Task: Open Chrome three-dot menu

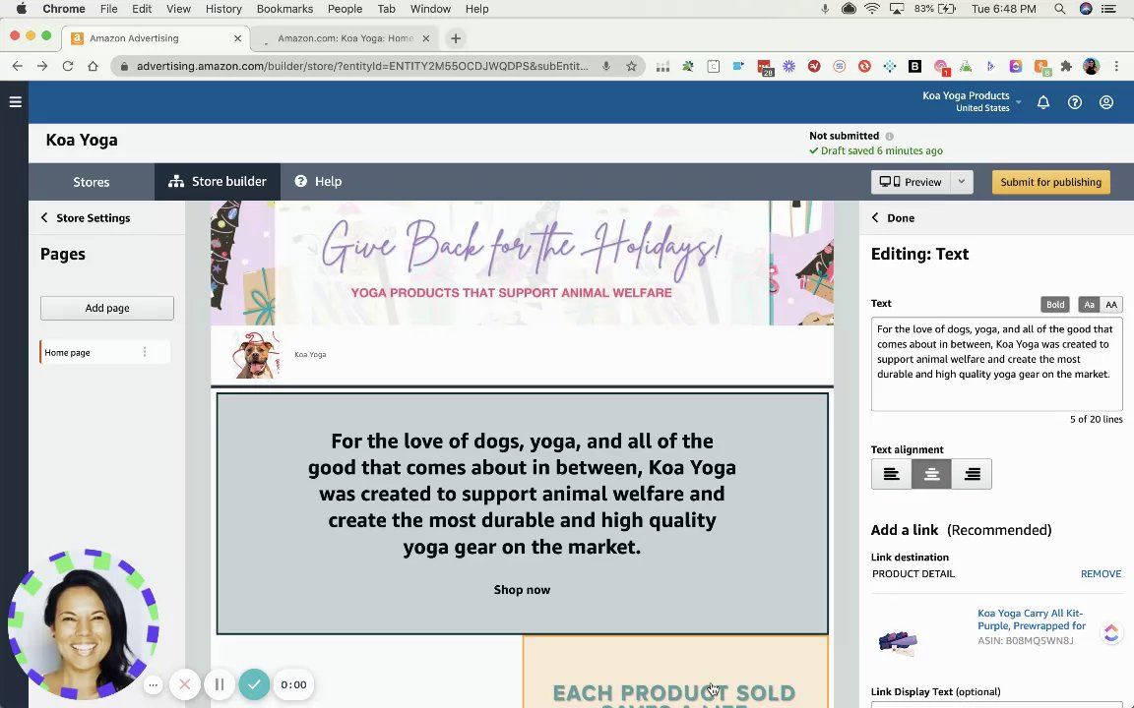Action: tap(1116, 66)
